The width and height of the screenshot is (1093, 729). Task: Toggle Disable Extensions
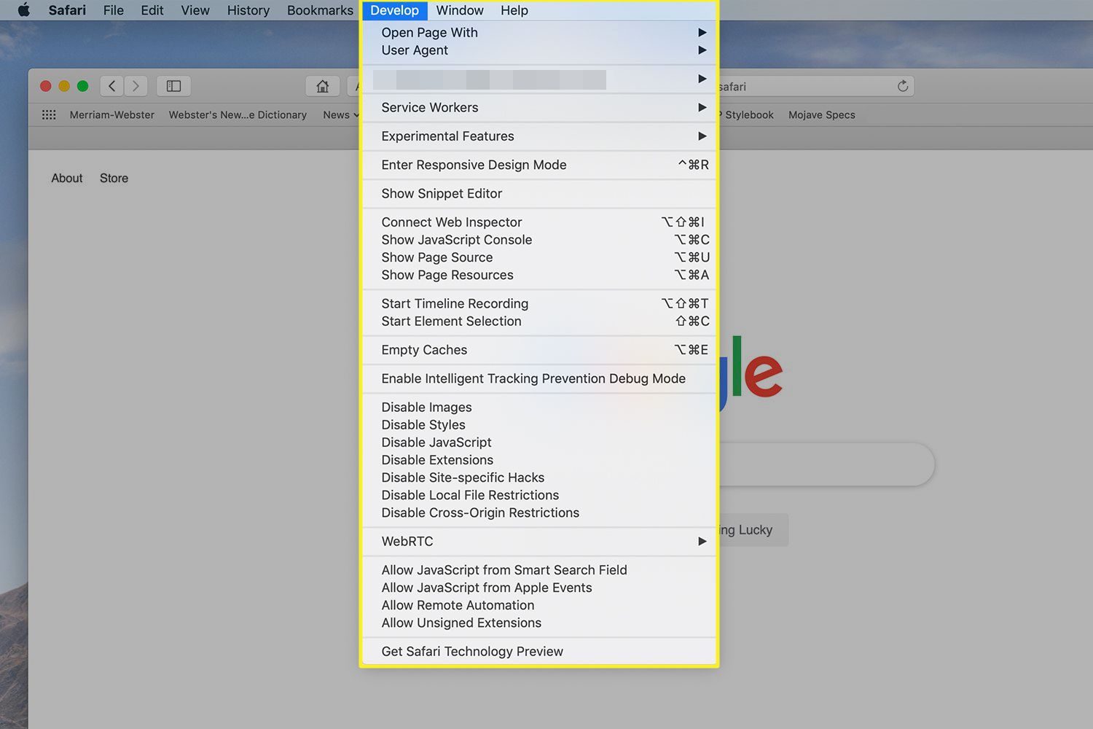(539, 460)
